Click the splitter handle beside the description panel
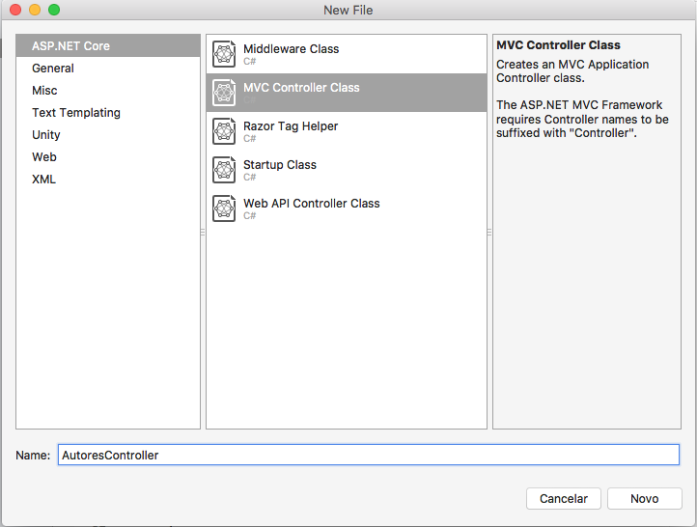 click(489, 232)
